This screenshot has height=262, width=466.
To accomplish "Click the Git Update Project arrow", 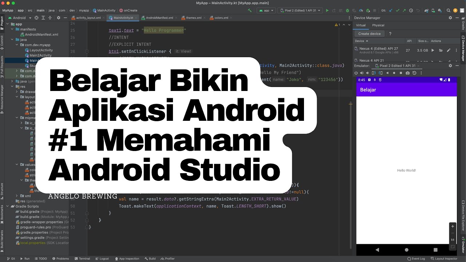I will [x=391, y=11].
